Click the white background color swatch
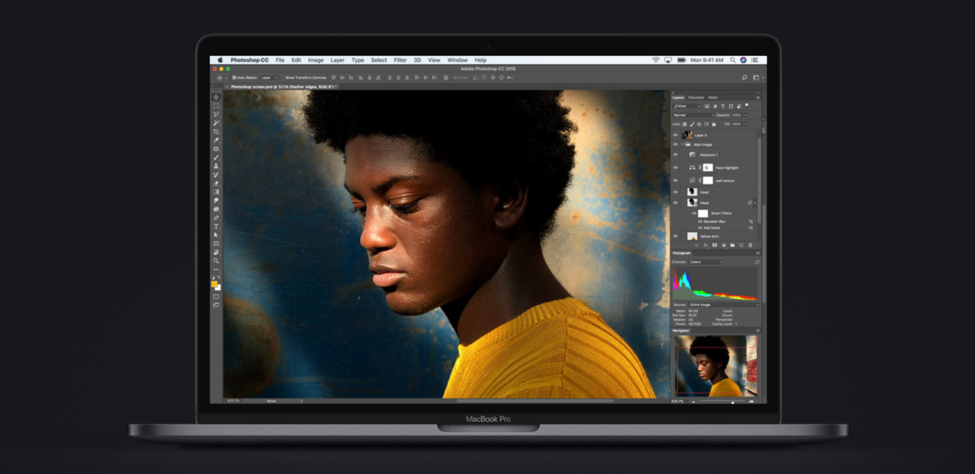 pos(218,288)
